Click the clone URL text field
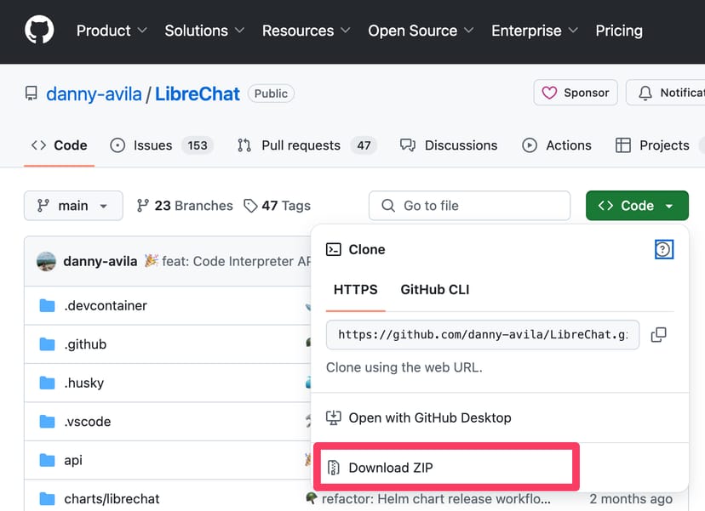This screenshot has height=511, width=705. (x=482, y=335)
